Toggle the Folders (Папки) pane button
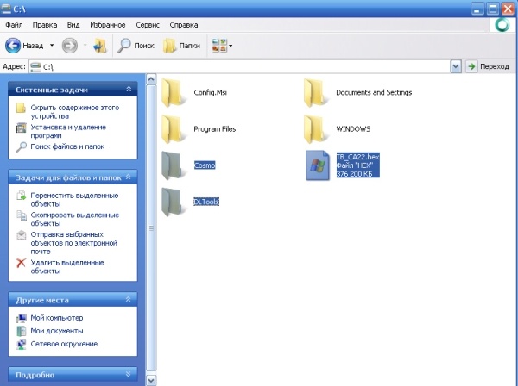Image resolution: width=518 pixels, height=386 pixels. (x=182, y=45)
